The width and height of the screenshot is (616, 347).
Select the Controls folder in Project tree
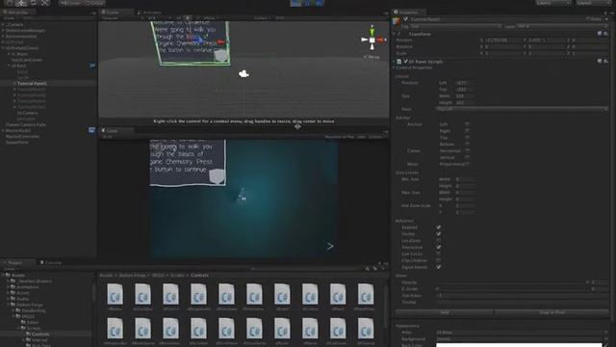[x=40, y=334]
